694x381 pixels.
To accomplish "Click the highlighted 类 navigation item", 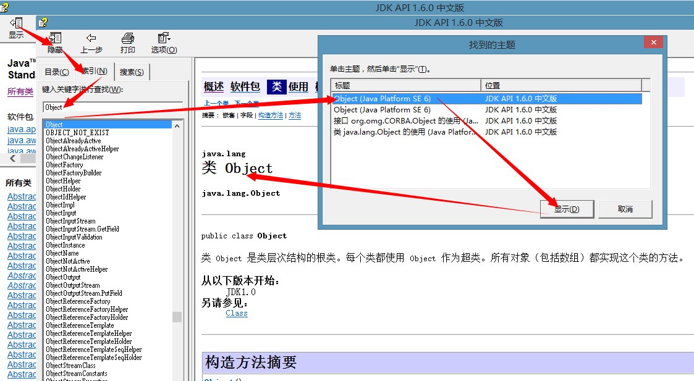I will pos(277,86).
